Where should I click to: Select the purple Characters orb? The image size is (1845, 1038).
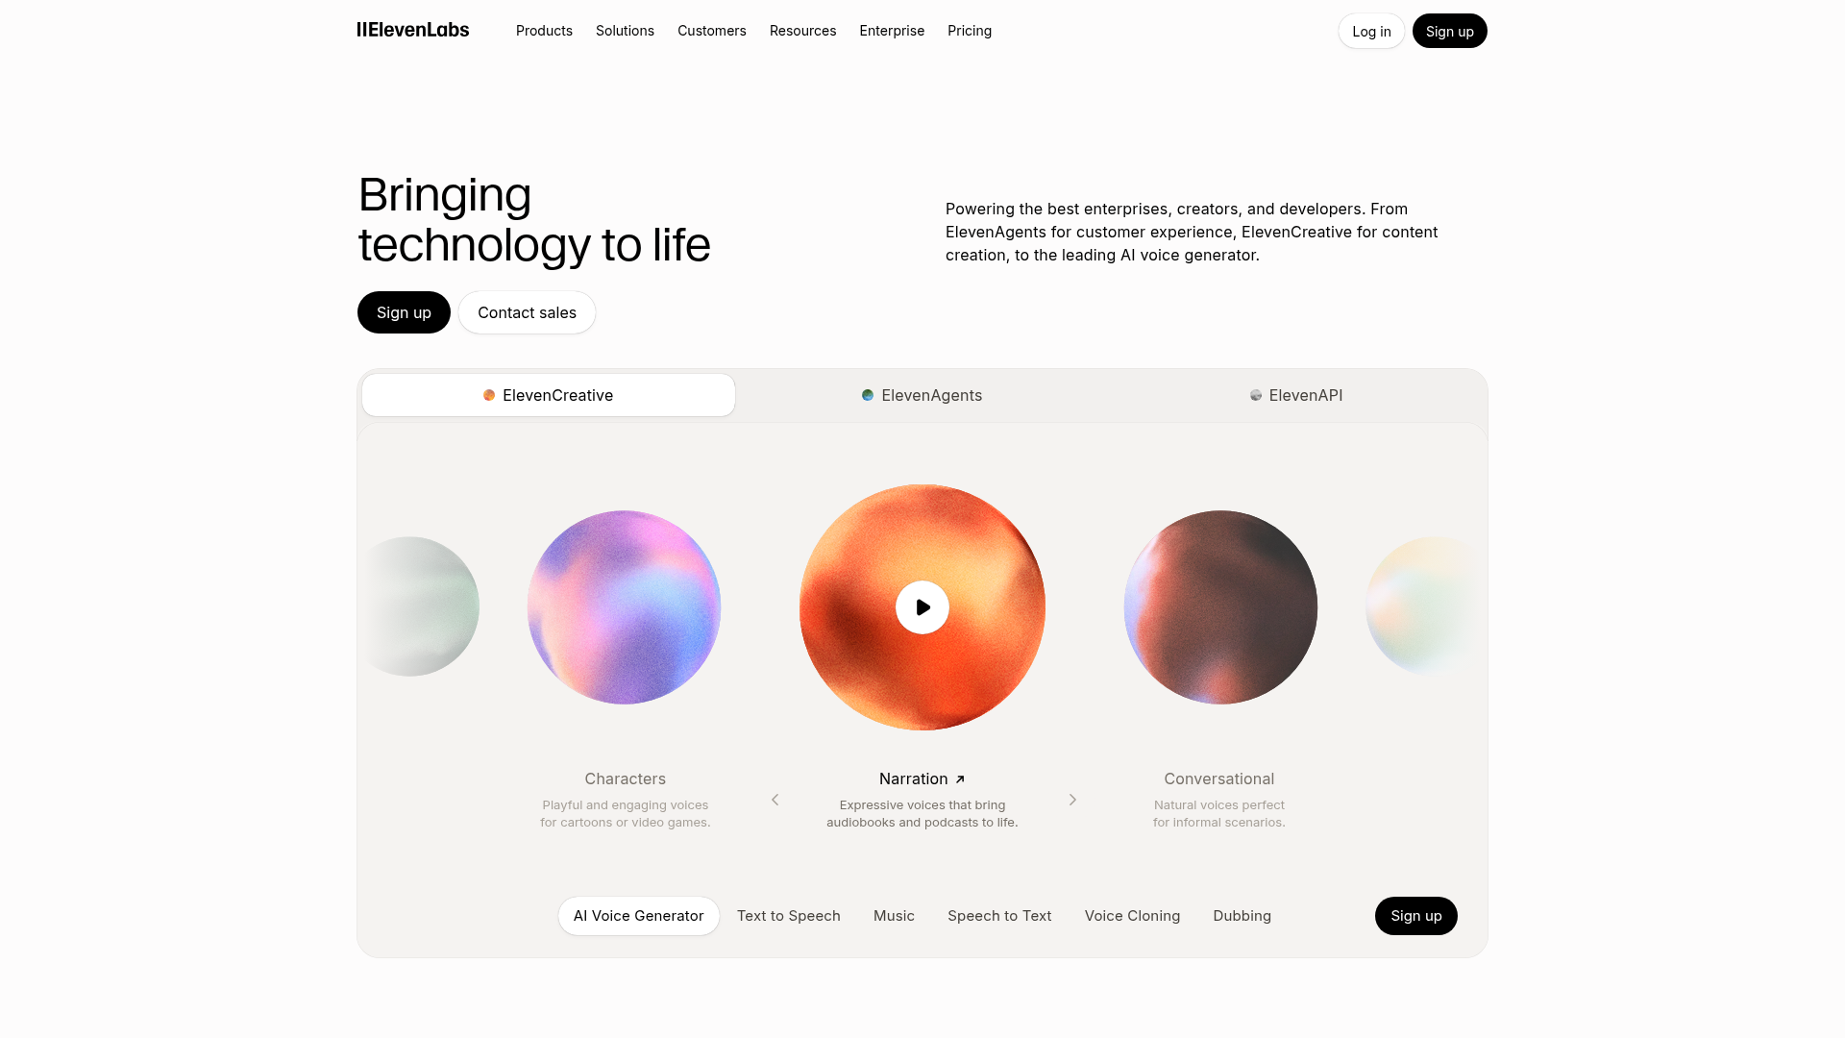pos(625,607)
